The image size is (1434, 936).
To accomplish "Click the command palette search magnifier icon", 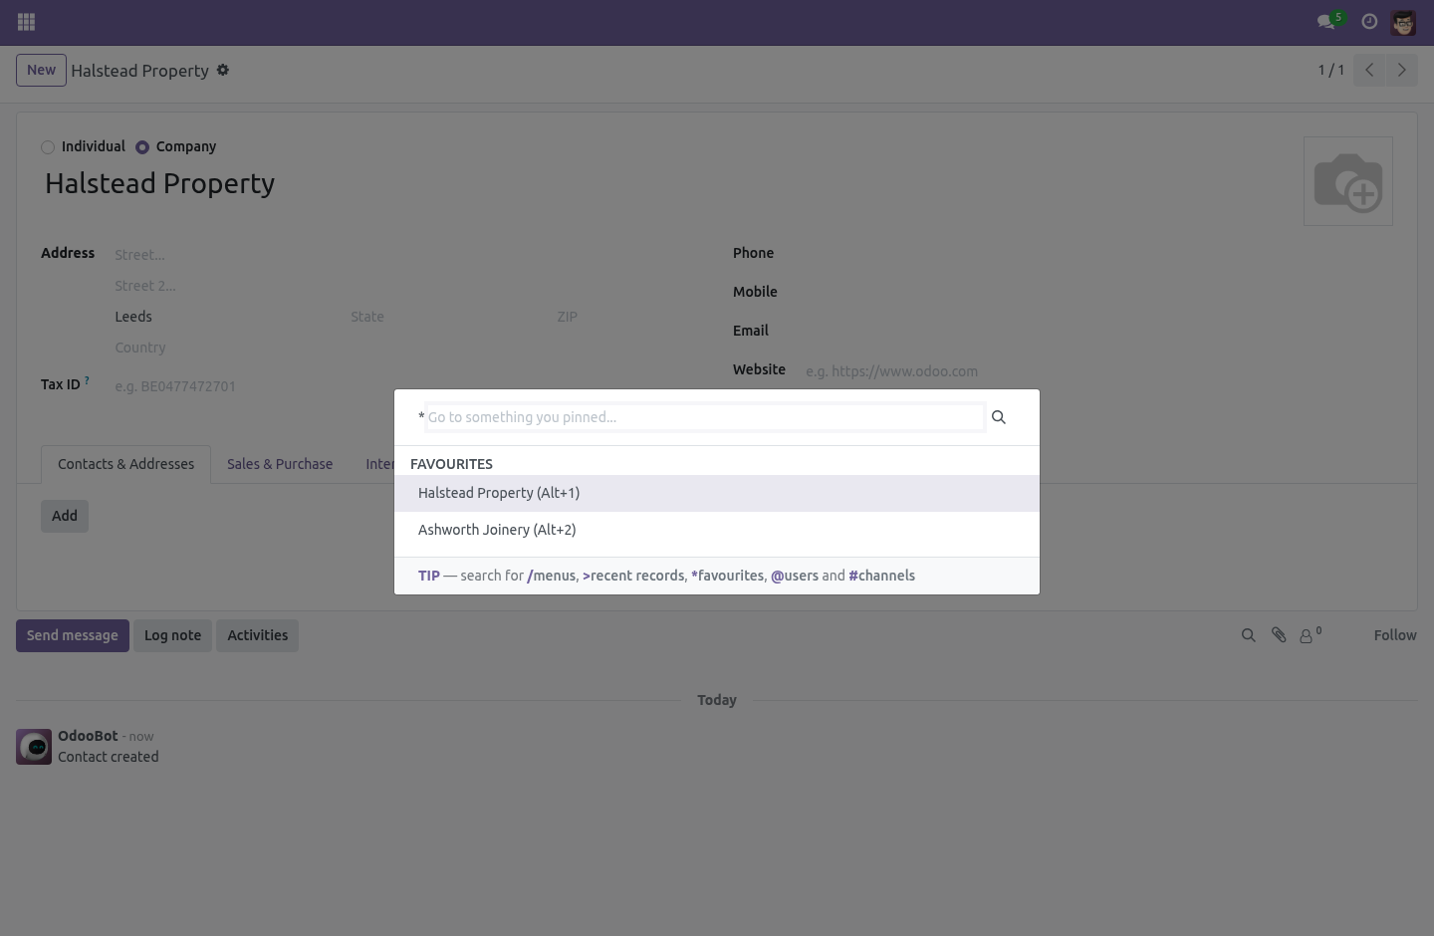I will tap(999, 417).
